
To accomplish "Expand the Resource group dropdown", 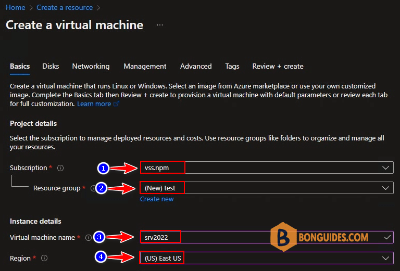I will pos(267,188).
